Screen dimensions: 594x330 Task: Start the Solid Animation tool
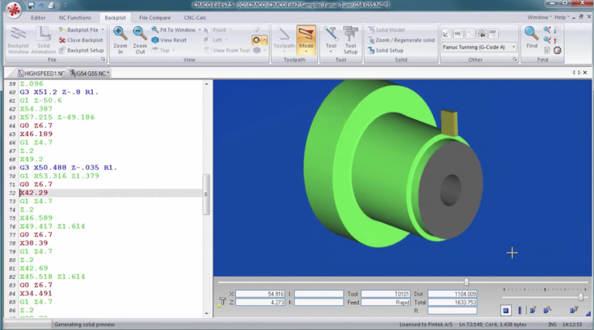tap(43, 40)
